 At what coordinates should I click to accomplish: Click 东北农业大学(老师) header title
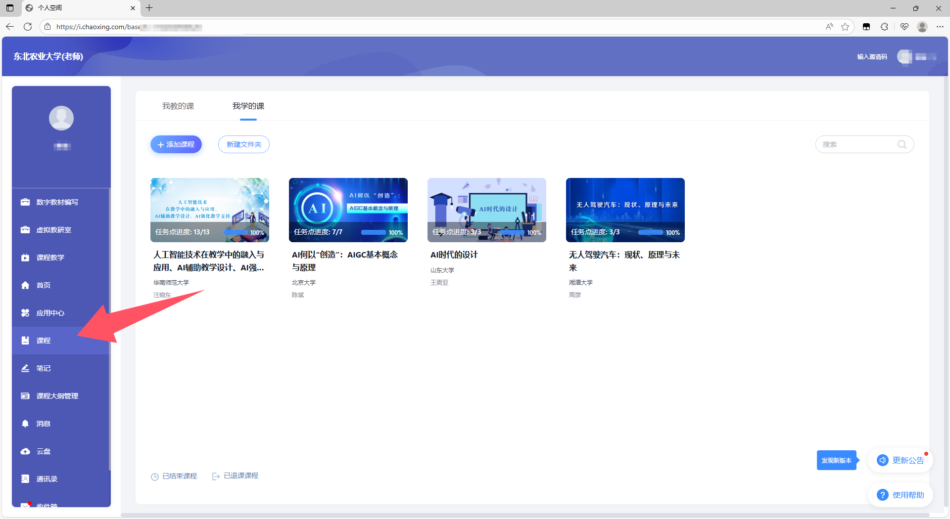pos(48,57)
